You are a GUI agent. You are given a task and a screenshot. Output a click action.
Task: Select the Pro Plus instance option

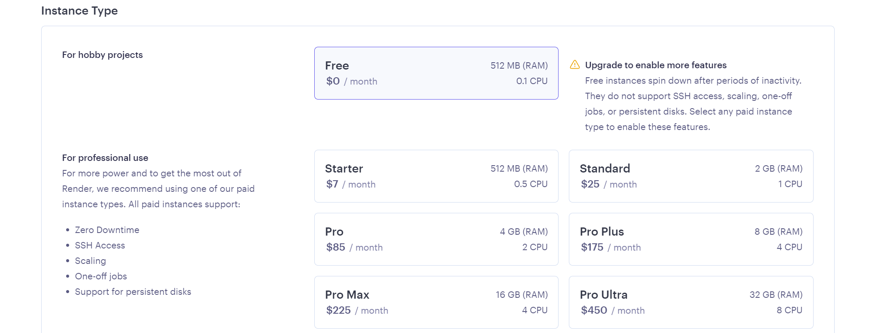pyautogui.click(x=690, y=239)
